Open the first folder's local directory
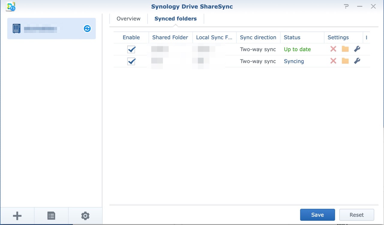Image resolution: width=384 pixels, height=225 pixels. (345, 49)
